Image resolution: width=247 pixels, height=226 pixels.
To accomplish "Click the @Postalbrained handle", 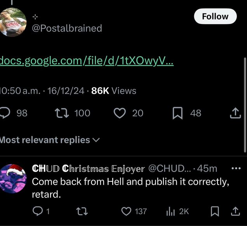I will pos(67,28).
